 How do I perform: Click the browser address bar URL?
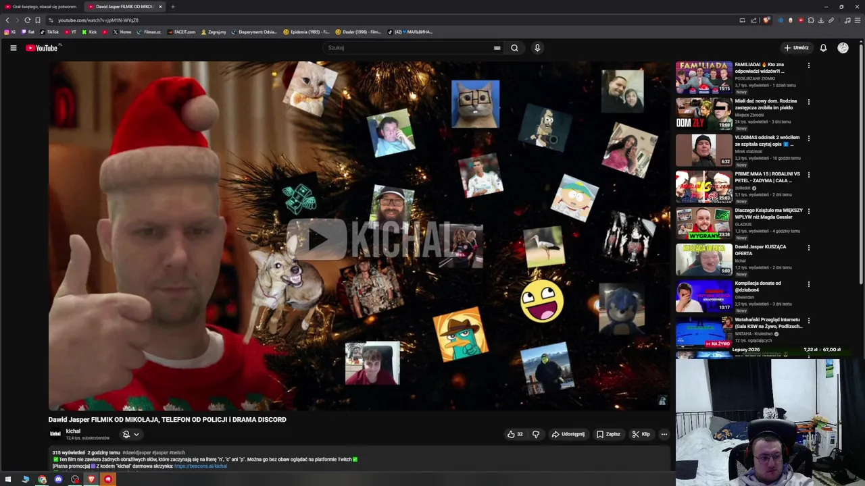click(98, 20)
